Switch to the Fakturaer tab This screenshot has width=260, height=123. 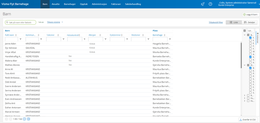[x=116, y=4]
